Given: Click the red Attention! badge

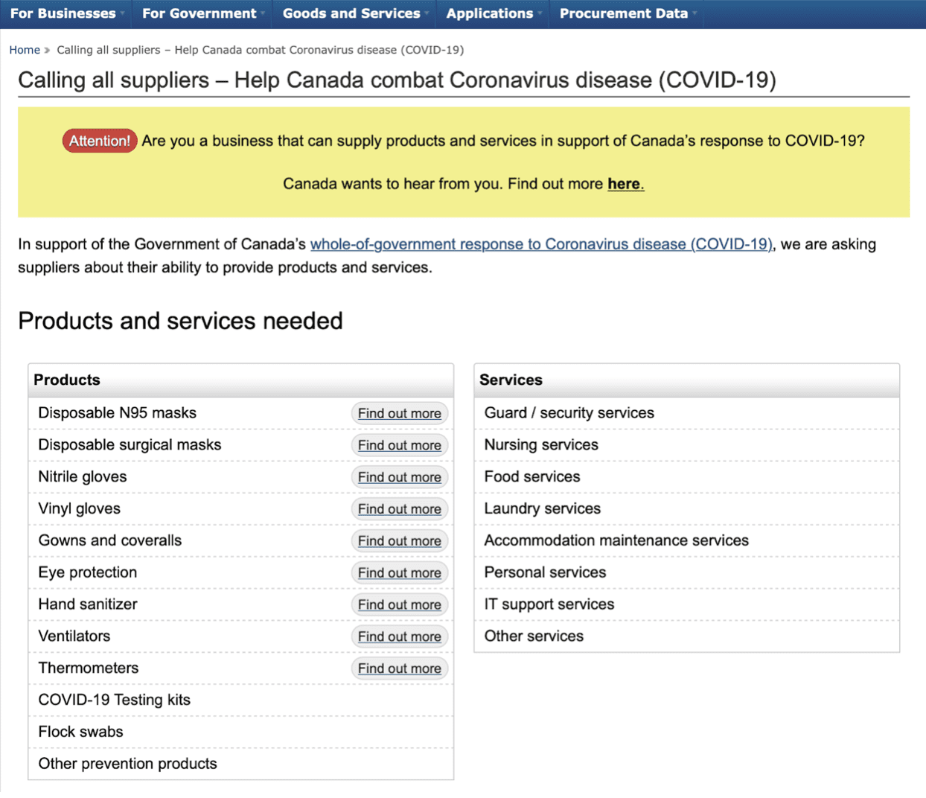Looking at the screenshot, I should [100, 141].
